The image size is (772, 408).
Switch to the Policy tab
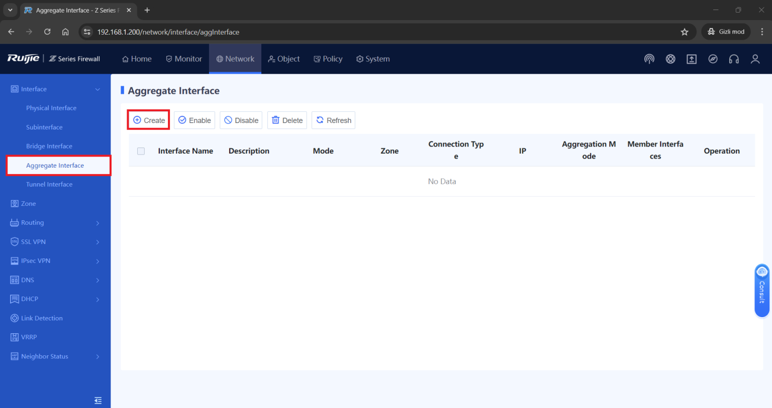coord(328,59)
